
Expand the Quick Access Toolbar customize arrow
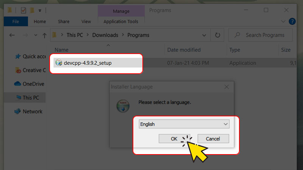tap(40, 11)
